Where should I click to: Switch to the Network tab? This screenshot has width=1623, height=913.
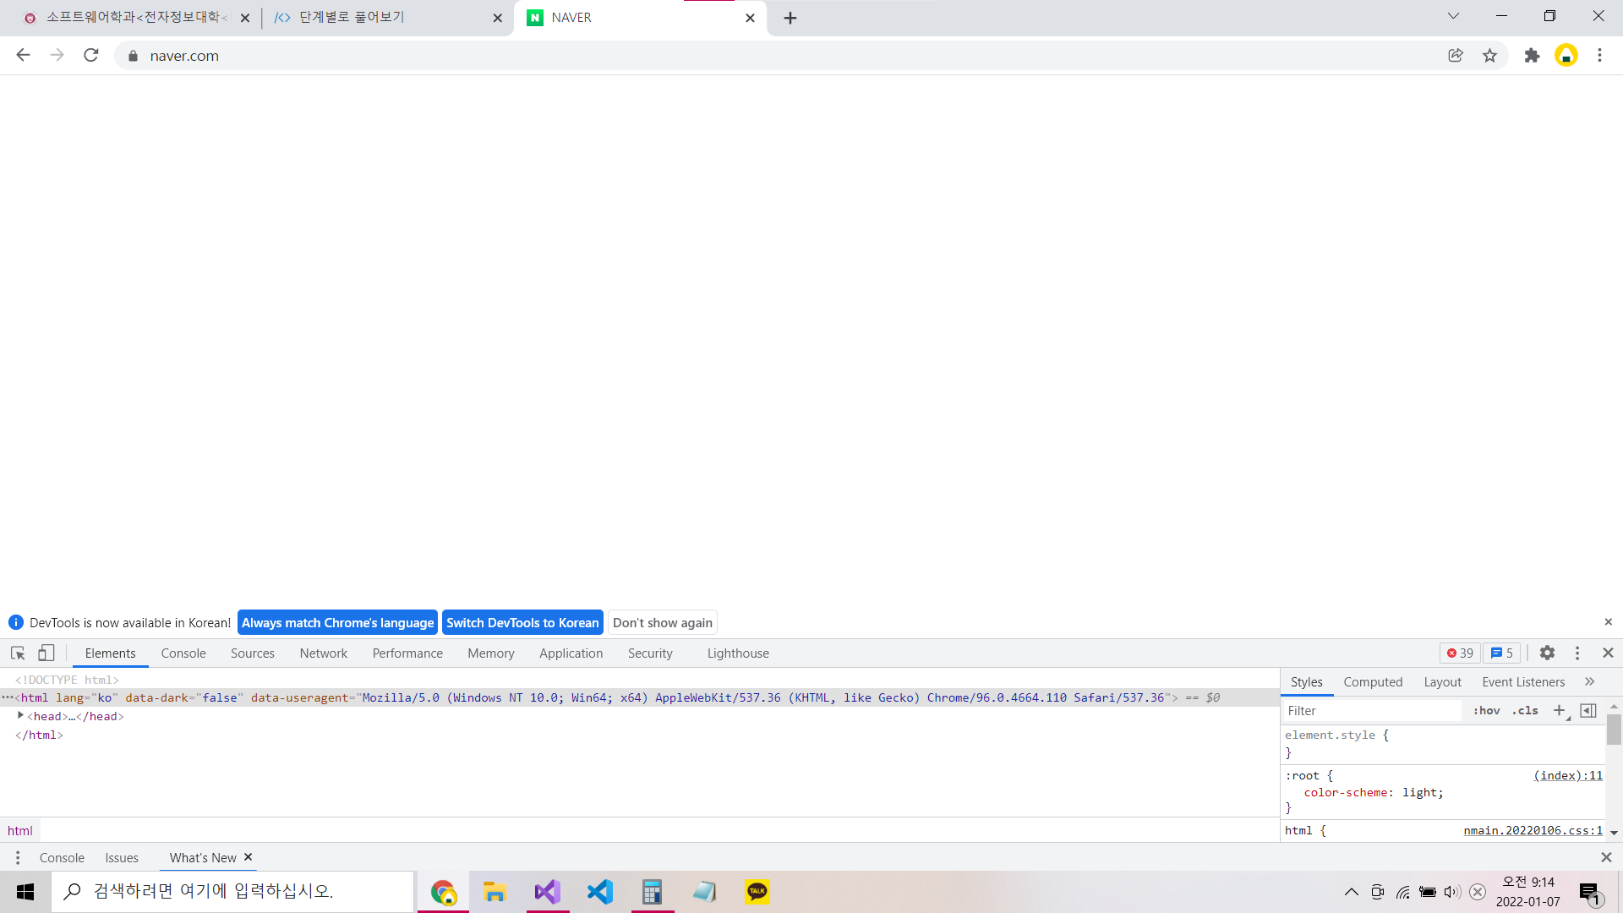point(323,653)
